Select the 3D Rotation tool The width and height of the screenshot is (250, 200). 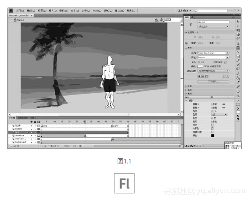pyautogui.click(x=238, y=34)
